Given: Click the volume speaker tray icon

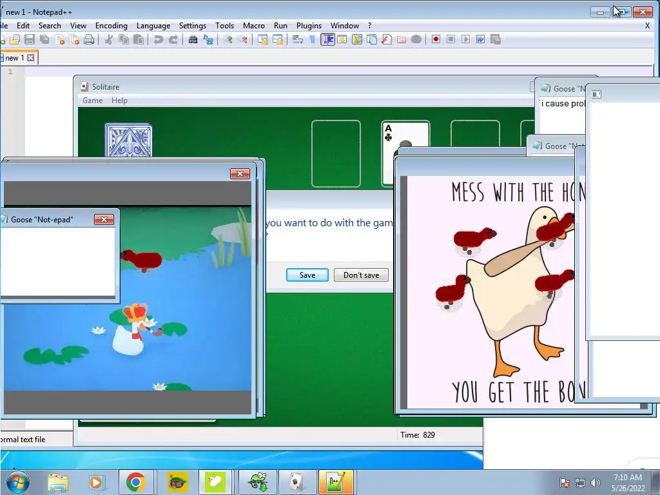Looking at the screenshot, I should point(595,483).
